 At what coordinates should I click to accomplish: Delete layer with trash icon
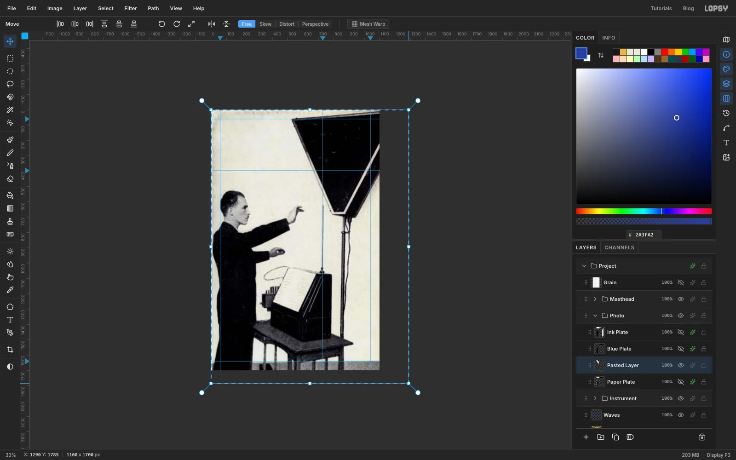[702, 437]
